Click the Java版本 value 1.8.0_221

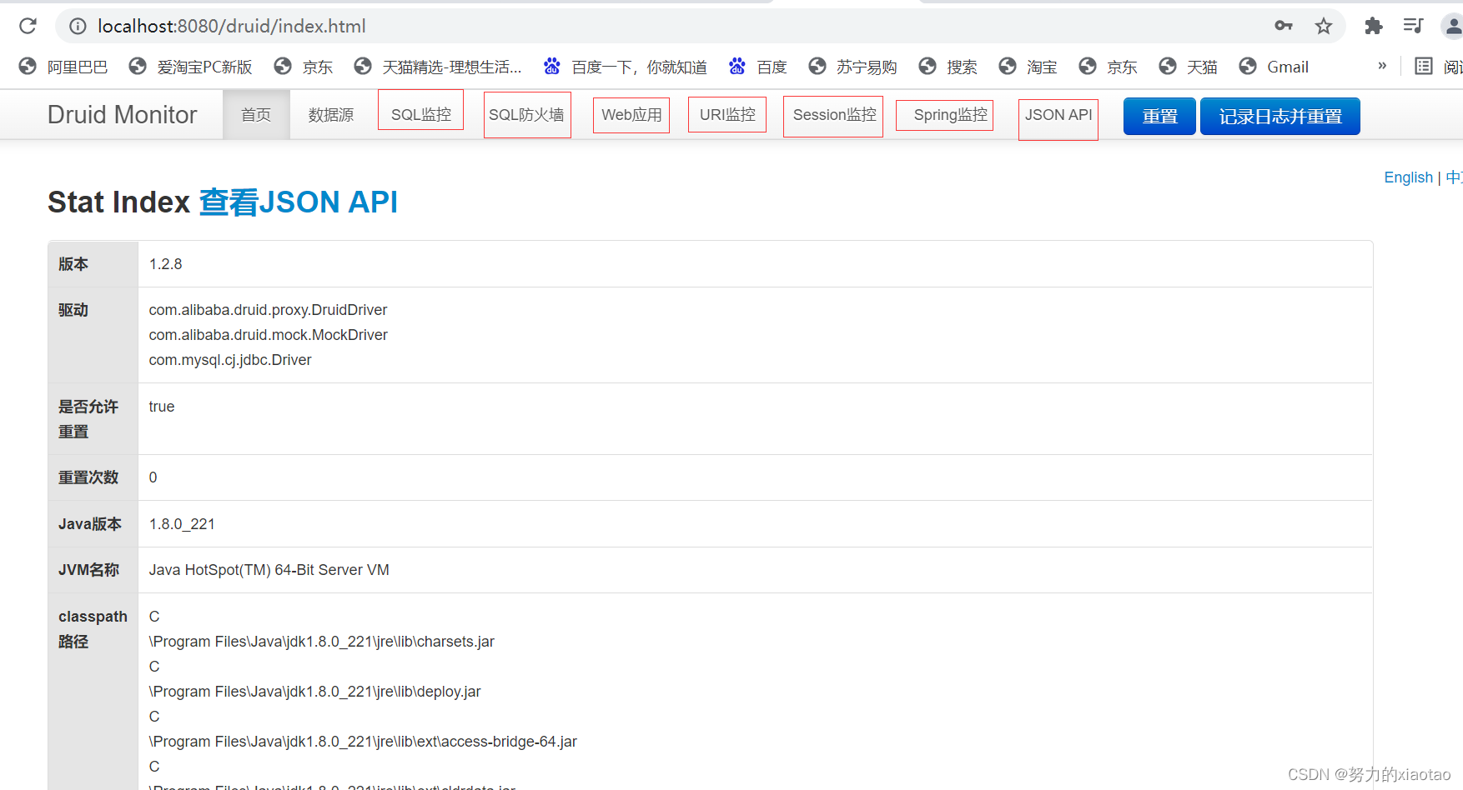click(x=182, y=524)
